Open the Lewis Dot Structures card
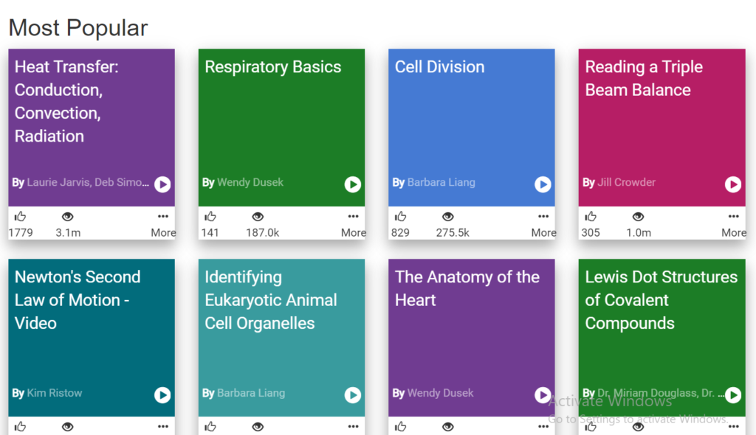Image resolution: width=756 pixels, height=435 pixels. pos(661,300)
